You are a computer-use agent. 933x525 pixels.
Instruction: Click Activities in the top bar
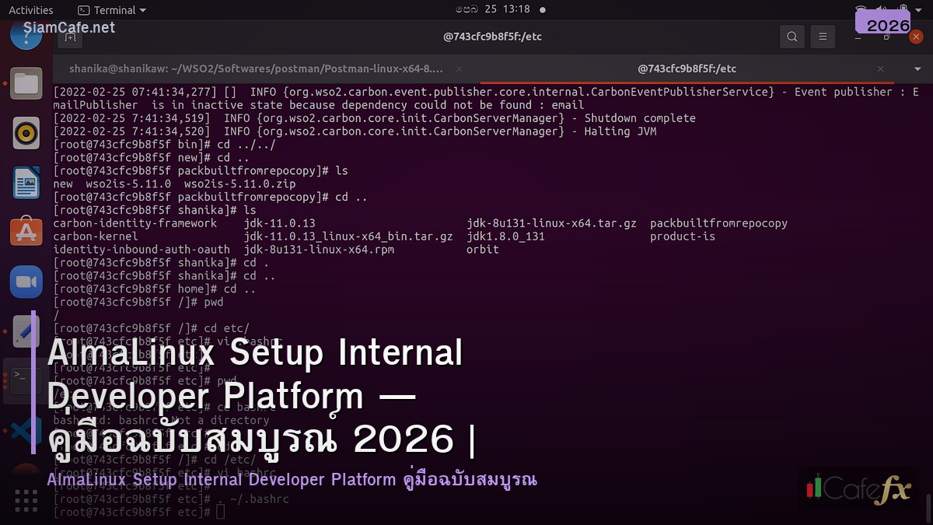pyautogui.click(x=31, y=10)
